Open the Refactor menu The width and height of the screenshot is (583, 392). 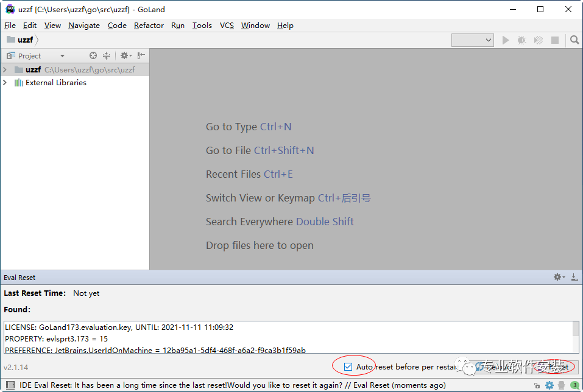click(149, 26)
